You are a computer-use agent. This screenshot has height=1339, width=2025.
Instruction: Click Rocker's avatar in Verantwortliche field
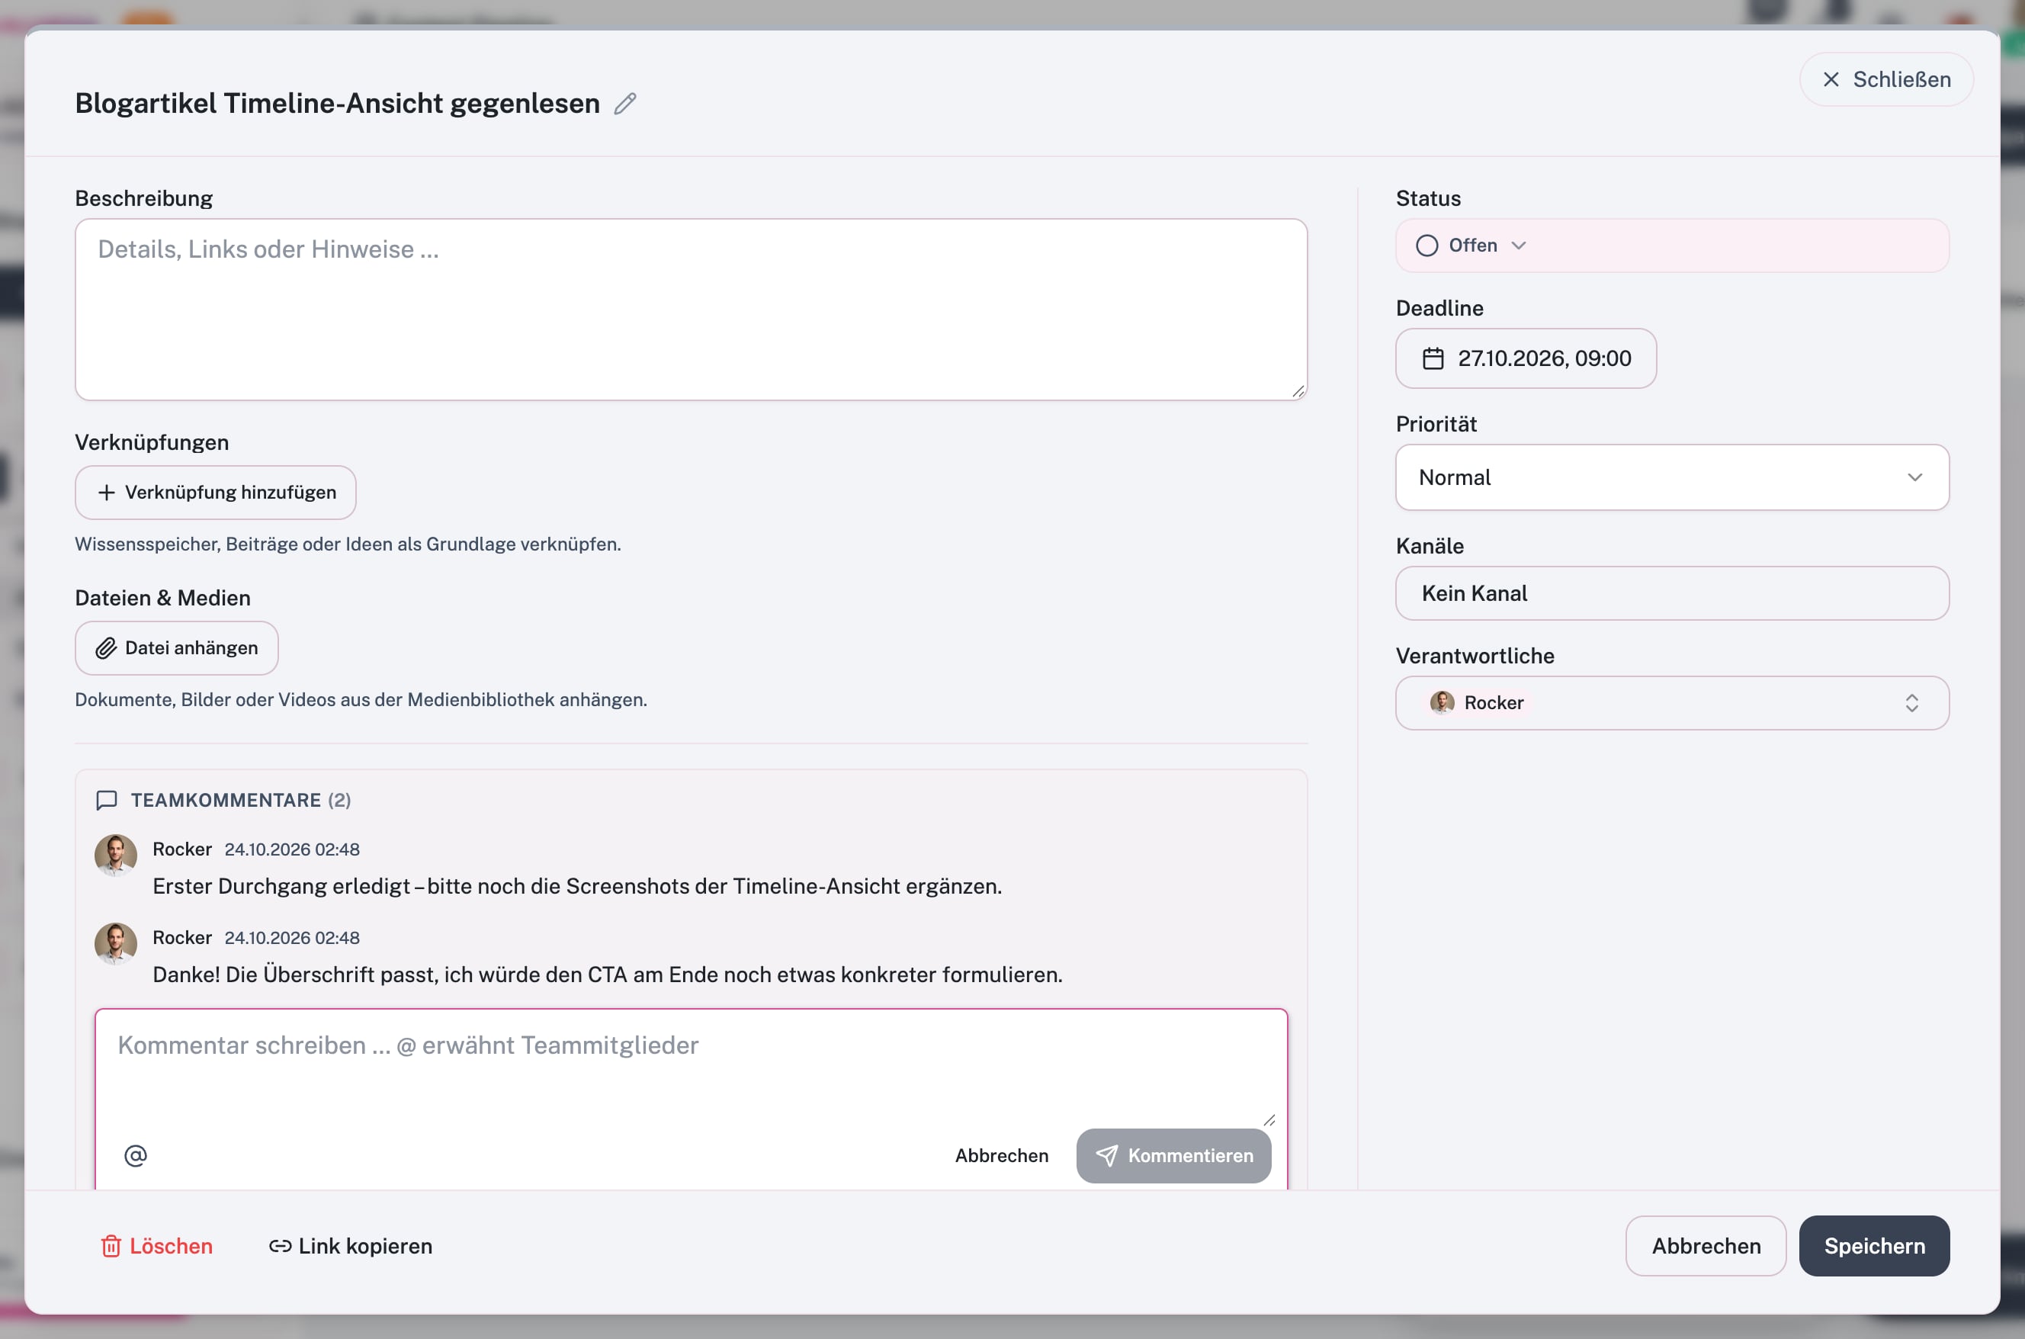coord(1442,703)
